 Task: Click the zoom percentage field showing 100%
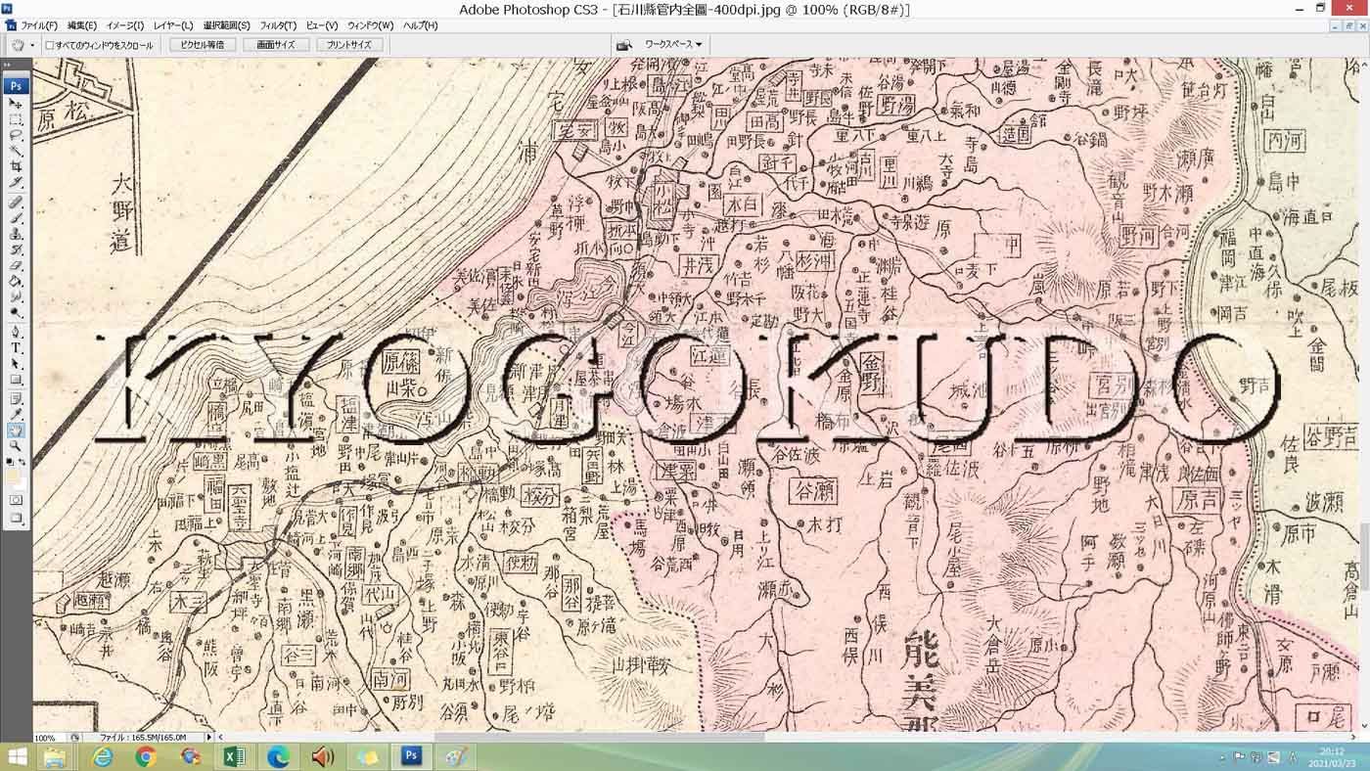point(47,737)
